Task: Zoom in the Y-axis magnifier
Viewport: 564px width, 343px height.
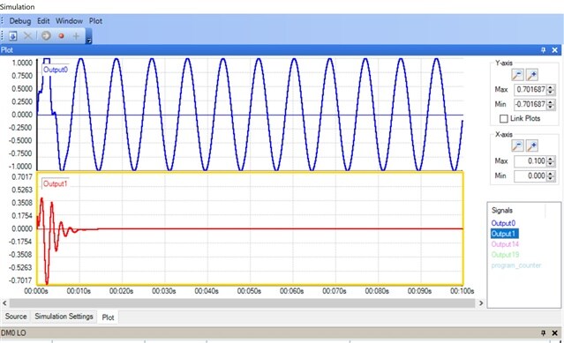Action: click(x=532, y=75)
